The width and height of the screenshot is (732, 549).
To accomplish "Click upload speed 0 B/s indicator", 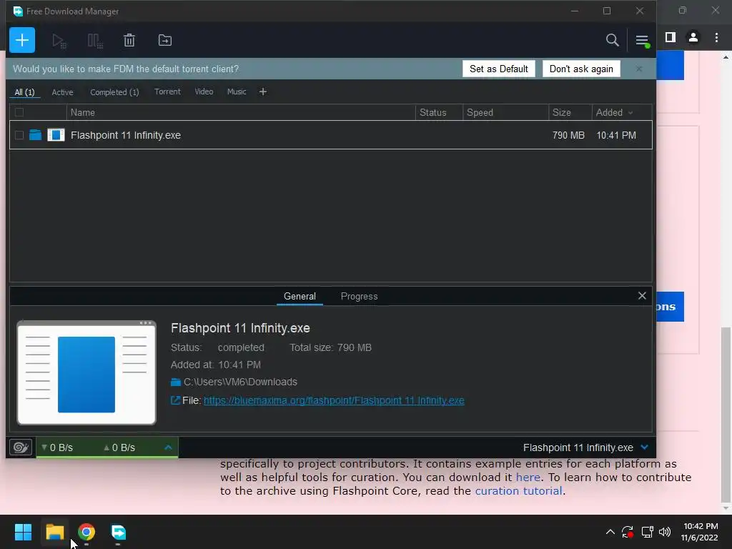I will point(119,447).
